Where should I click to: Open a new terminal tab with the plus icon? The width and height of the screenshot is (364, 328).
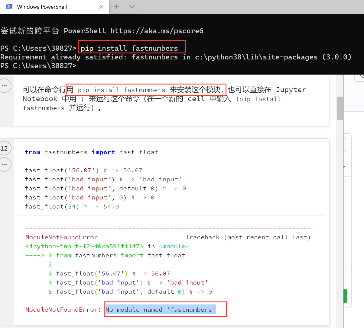(116, 7)
